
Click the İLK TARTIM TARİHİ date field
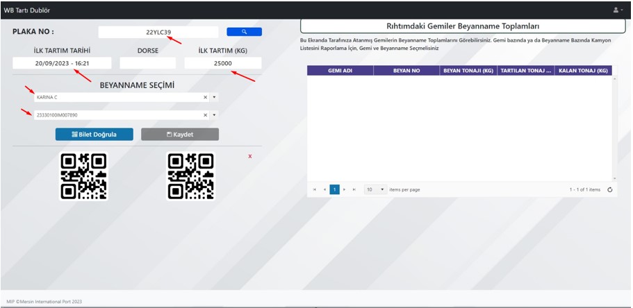(x=62, y=63)
